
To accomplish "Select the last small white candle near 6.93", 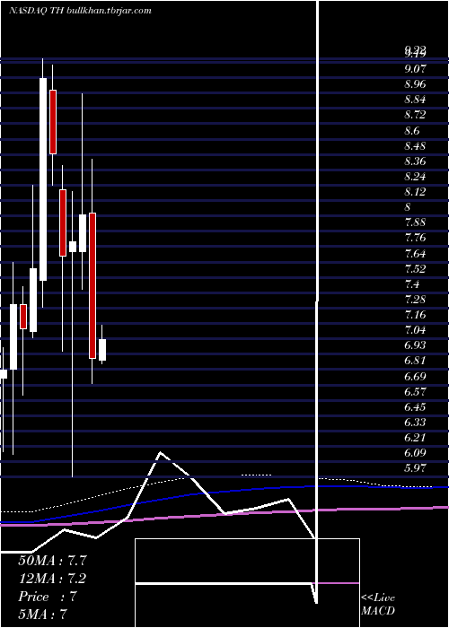I will click(102, 350).
